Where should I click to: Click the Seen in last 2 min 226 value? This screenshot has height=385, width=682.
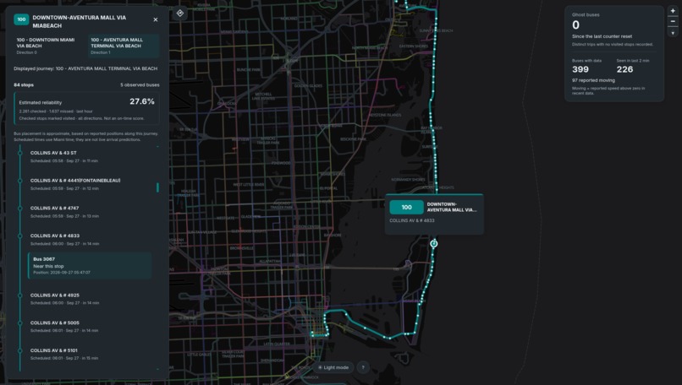[624, 69]
